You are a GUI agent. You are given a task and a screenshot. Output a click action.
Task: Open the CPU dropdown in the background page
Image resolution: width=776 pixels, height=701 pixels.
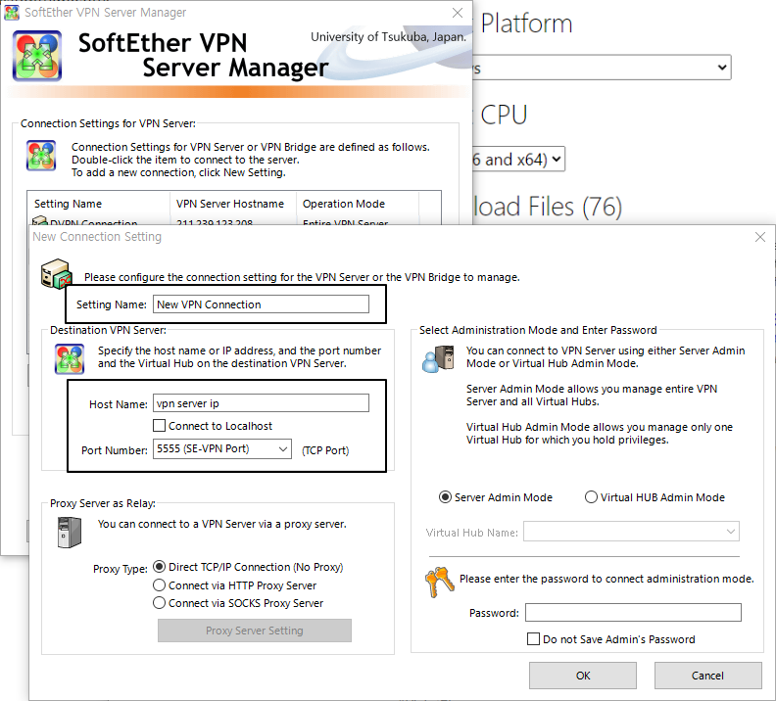tap(518, 159)
